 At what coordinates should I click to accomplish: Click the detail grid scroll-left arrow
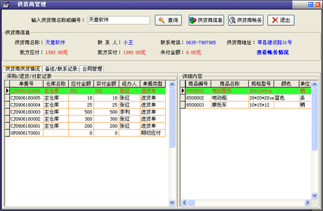(x=184, y=203)
